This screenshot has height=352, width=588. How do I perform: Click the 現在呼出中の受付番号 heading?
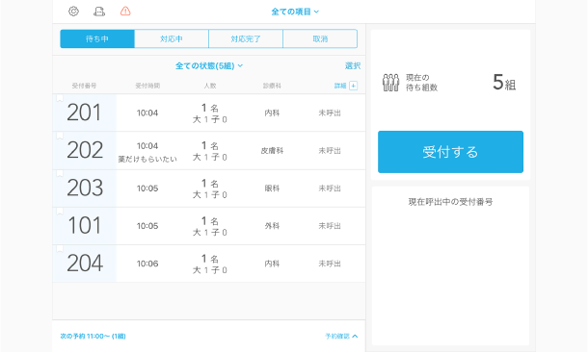450,202
